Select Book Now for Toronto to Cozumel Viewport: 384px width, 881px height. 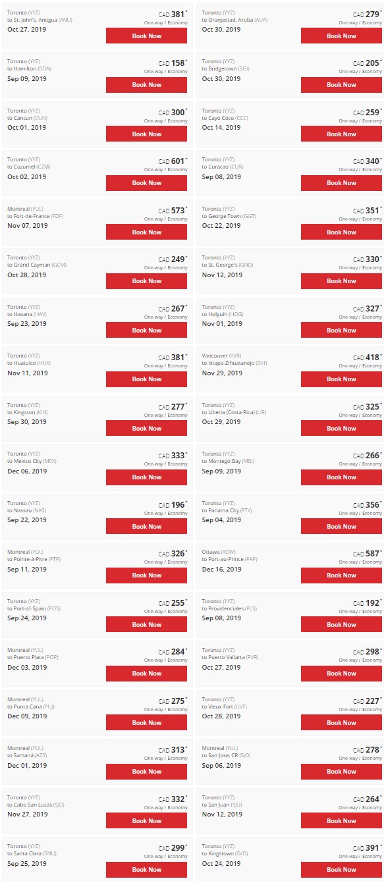pos(146,183)
